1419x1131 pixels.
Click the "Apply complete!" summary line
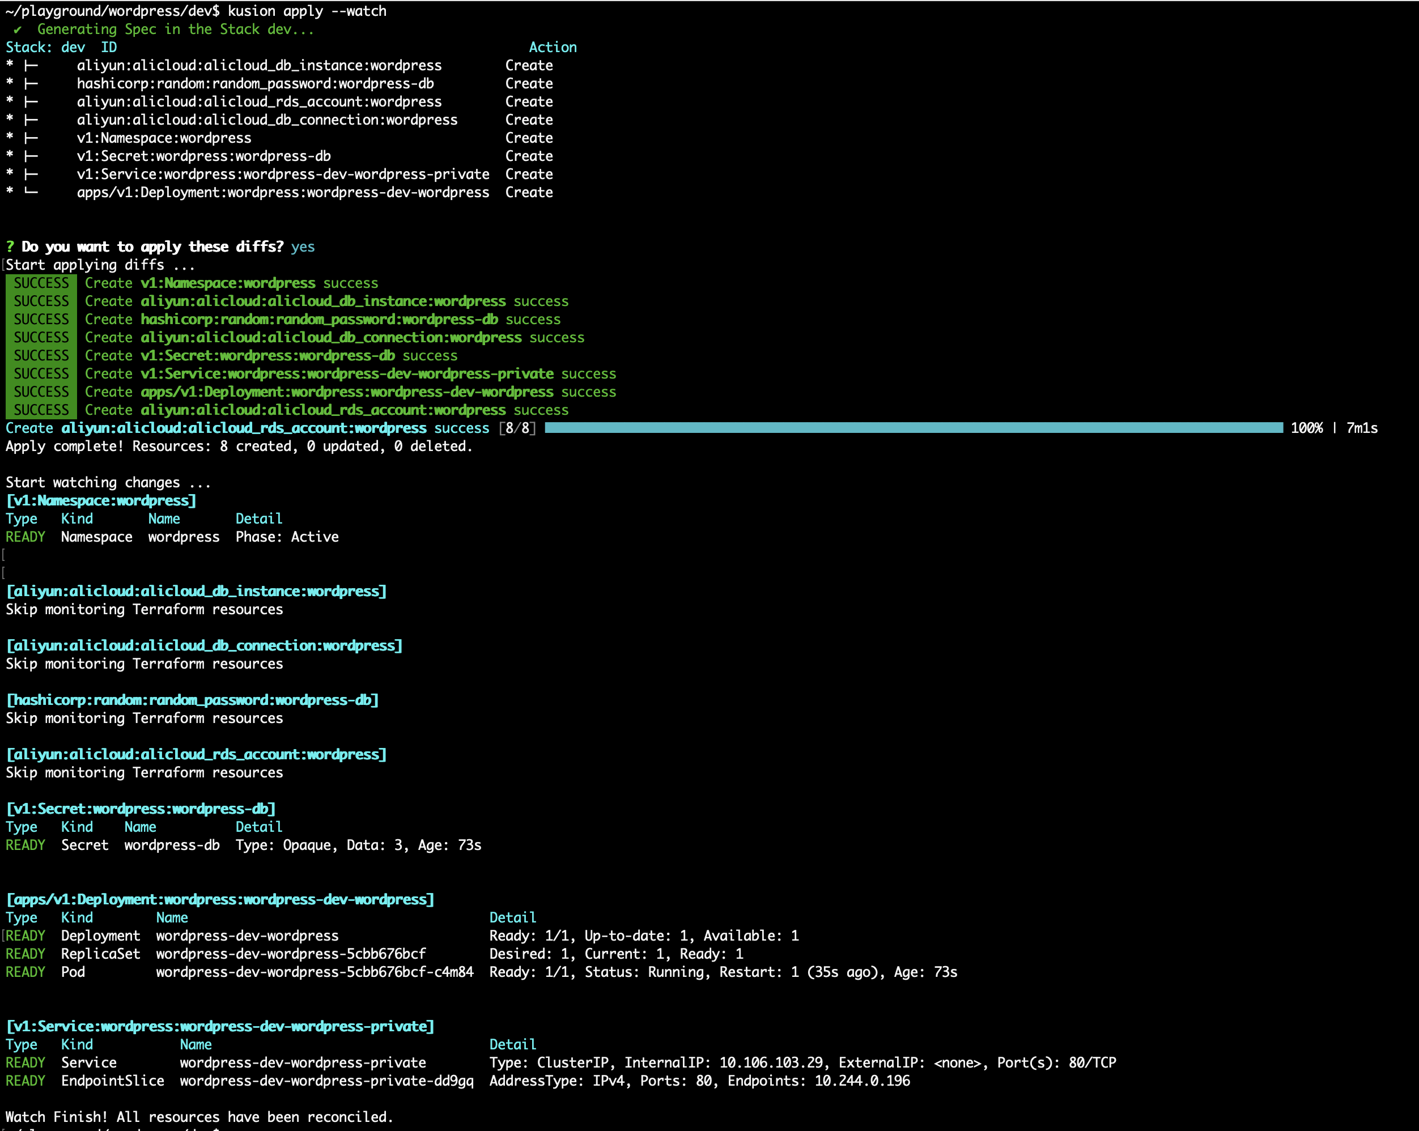pos(237,446)
